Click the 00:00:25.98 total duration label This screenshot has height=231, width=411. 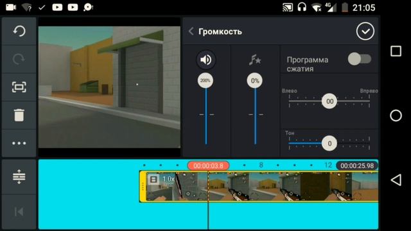click(x=357, y=166)
